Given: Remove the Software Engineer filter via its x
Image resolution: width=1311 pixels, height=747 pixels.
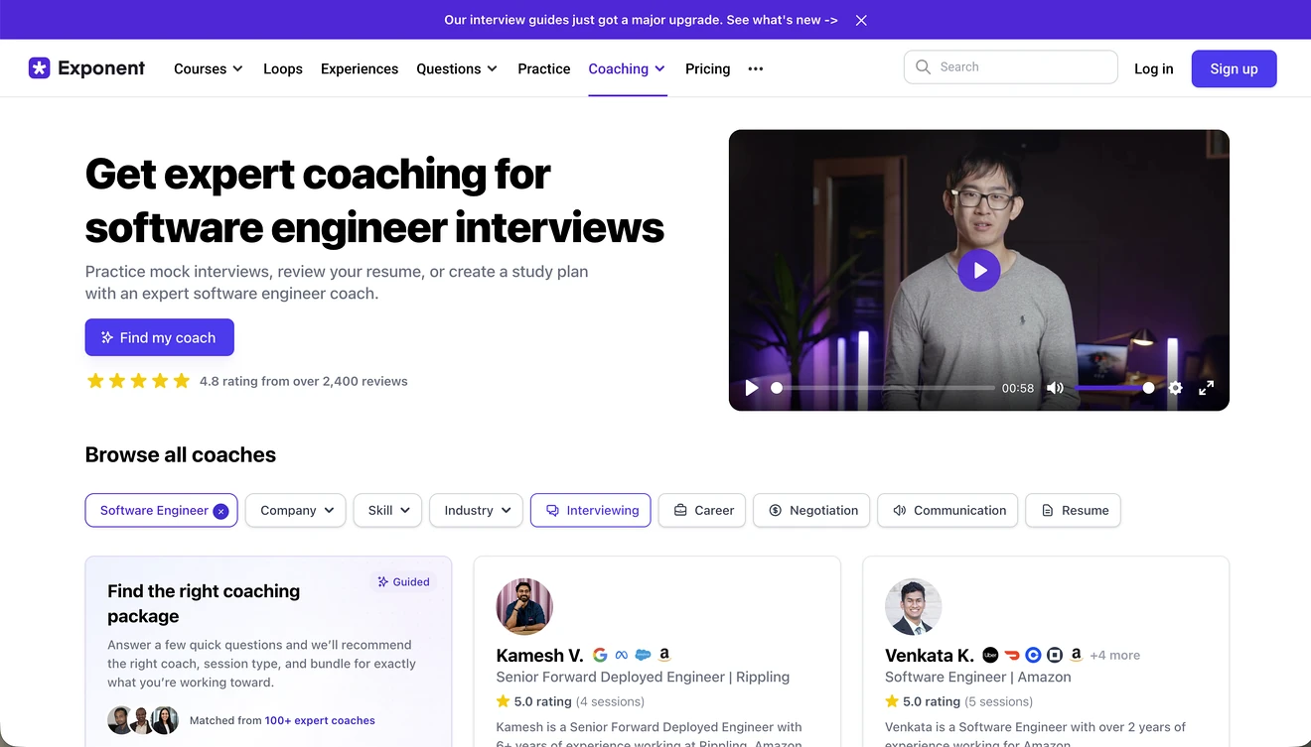Looking at the screenshot, I should pyautogui.click(x=220, y=511).
